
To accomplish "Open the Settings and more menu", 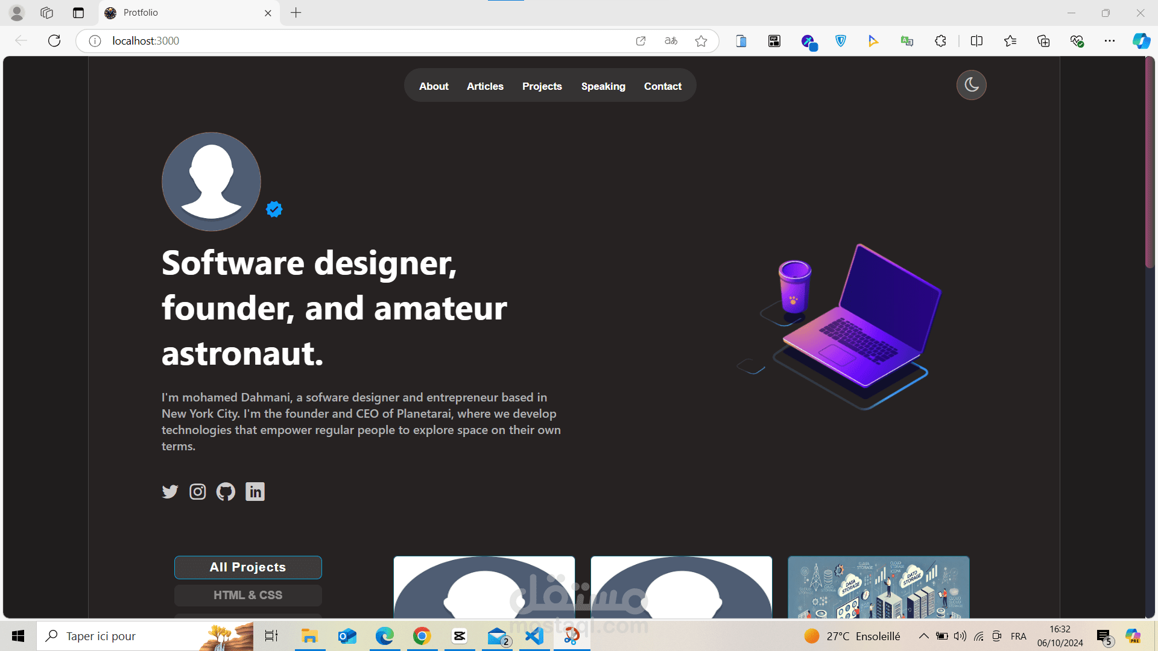I will click(1110, 41).
